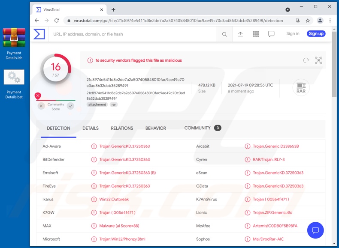Click the FireEye vendor name

click(49, 186)
